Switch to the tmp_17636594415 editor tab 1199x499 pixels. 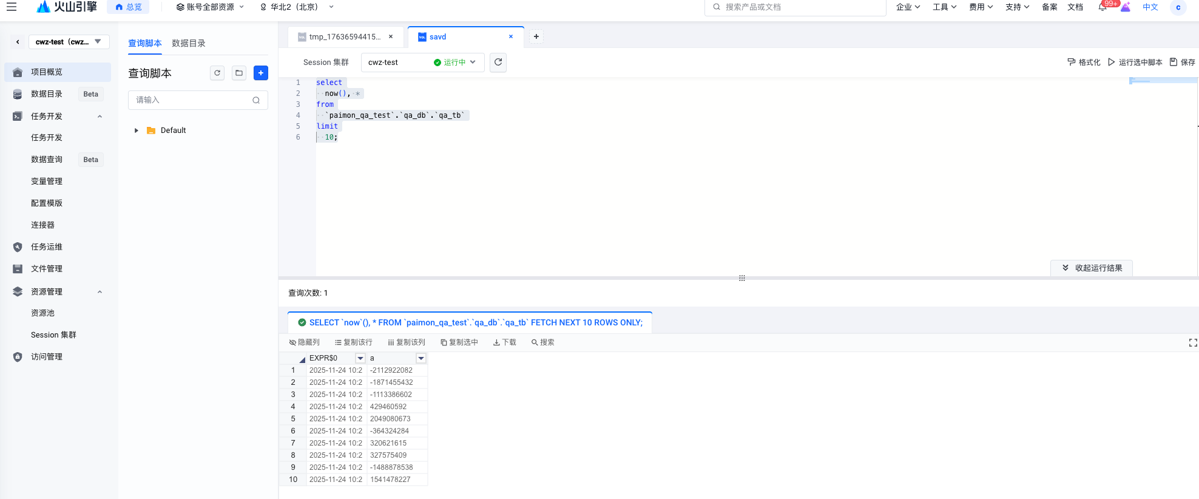pyautogui.click(x=344, y=37)
